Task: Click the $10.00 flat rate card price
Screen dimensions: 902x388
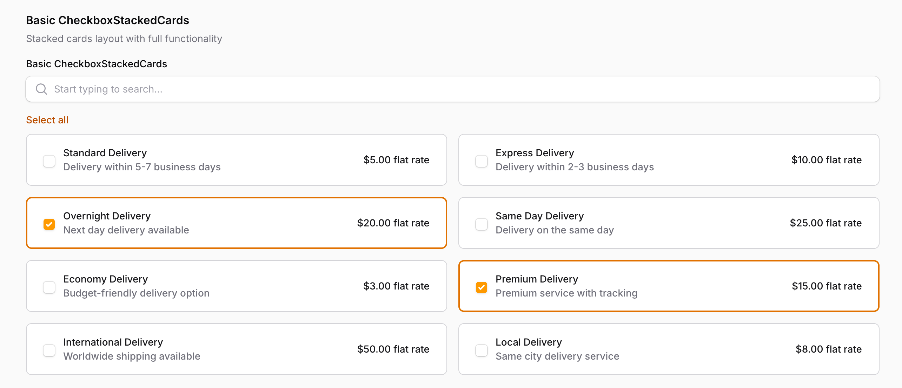Action: point(826,160)
